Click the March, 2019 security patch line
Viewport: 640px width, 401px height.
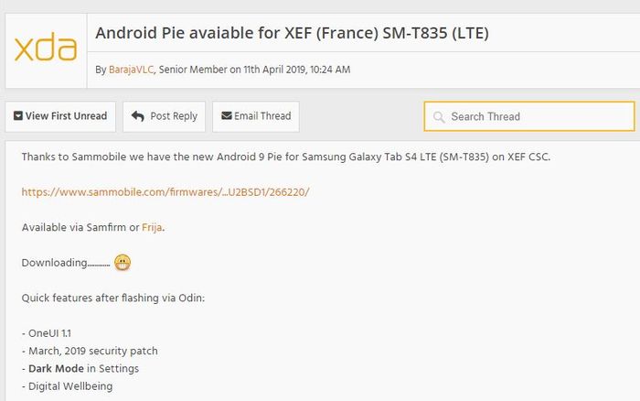pos(90,352)
